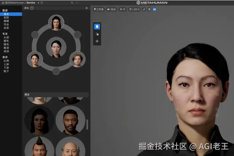The height and width of the screenshot is (156, 234).
Task: Select 睫毛 under 毛发
Action: (x=6, y=44)
